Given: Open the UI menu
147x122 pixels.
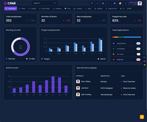Looking at the screenshot, I should [122, 9].
